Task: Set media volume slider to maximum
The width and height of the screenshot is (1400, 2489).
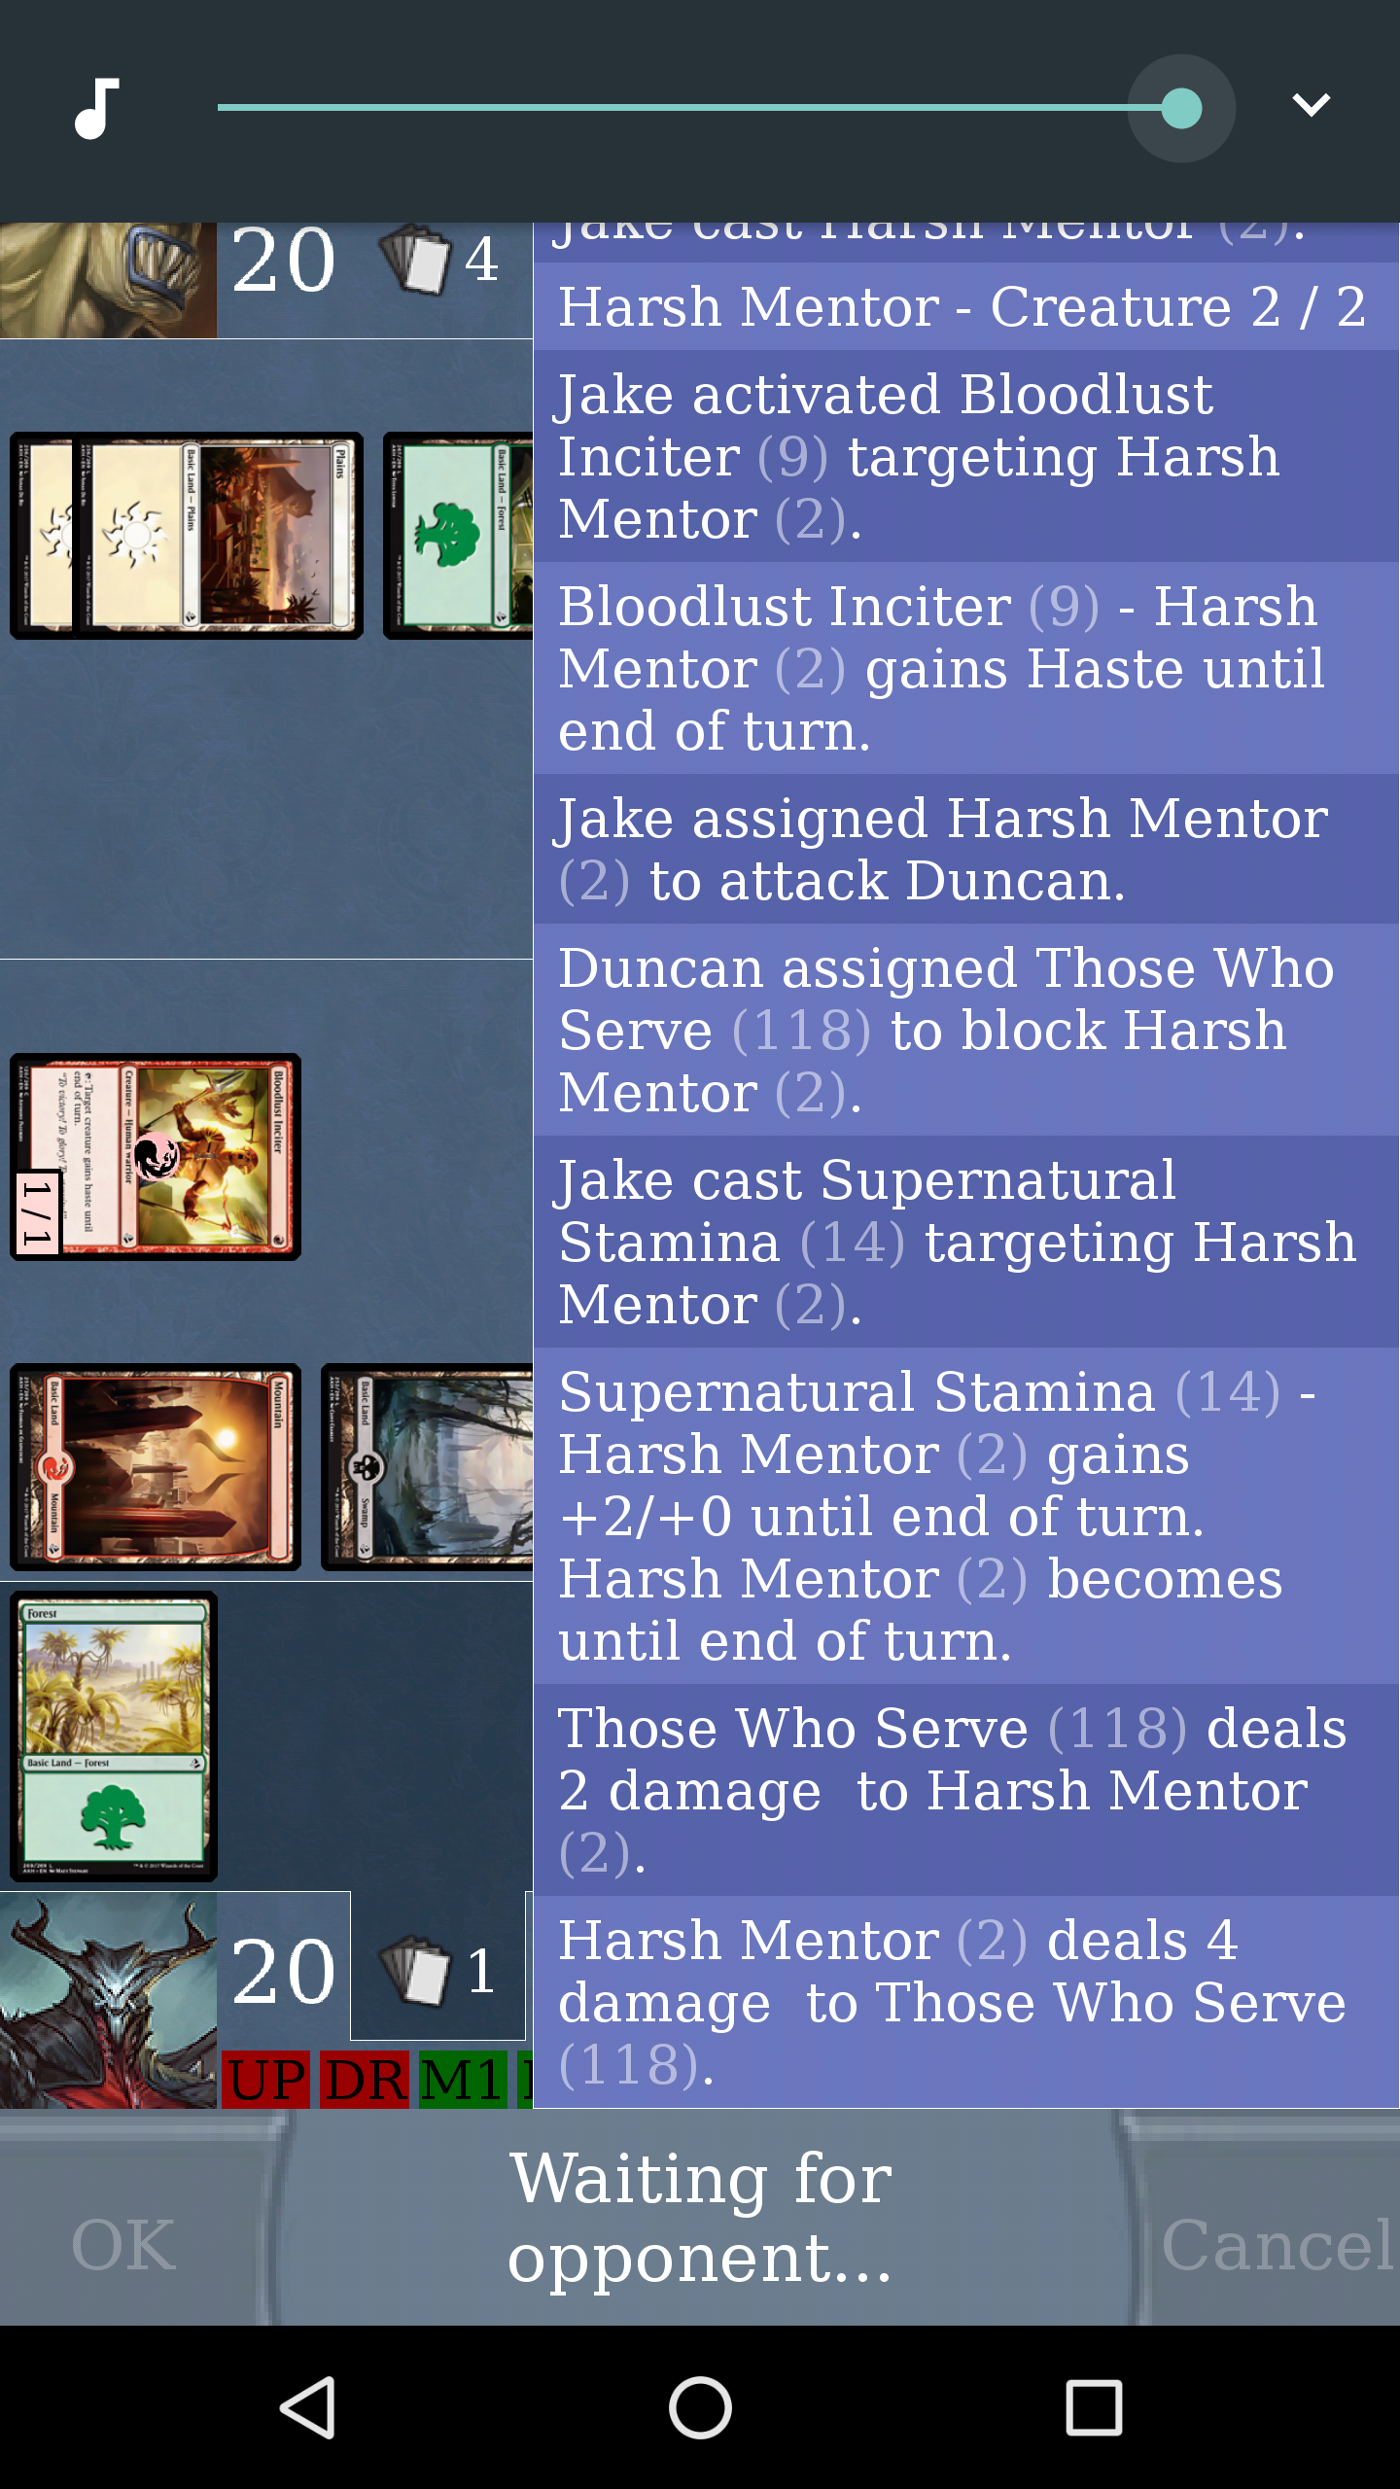Action: point(1180,108)
